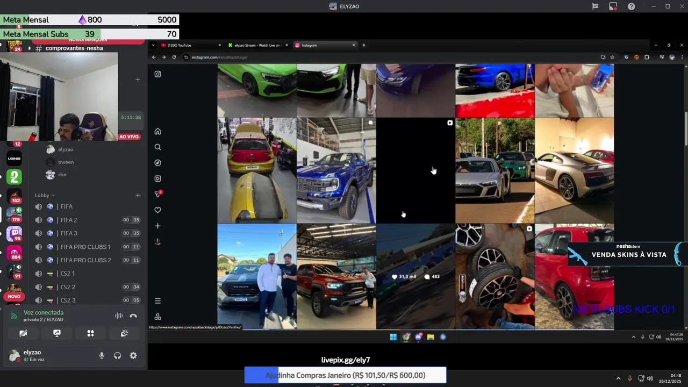Open the red RAM truck post
688x387 pixels.
click(336, 276)
